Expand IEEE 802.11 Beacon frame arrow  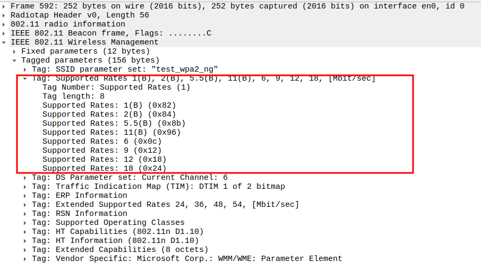[4, 33]
